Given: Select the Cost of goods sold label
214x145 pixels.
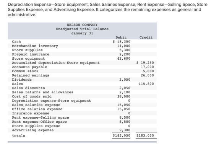Looking at the screenshot, I should click(32, 97).
